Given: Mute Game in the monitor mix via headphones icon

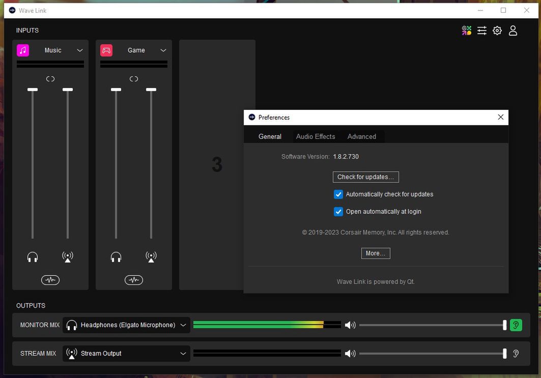Looking at the screenshot, I should pyautogui.click(x=116, y=257).
